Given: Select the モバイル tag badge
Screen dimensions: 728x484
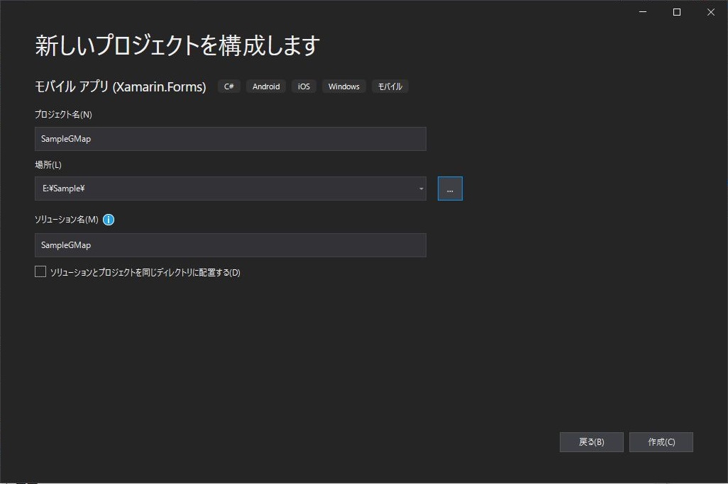Looking at the screenshot, I should point(390,86).
